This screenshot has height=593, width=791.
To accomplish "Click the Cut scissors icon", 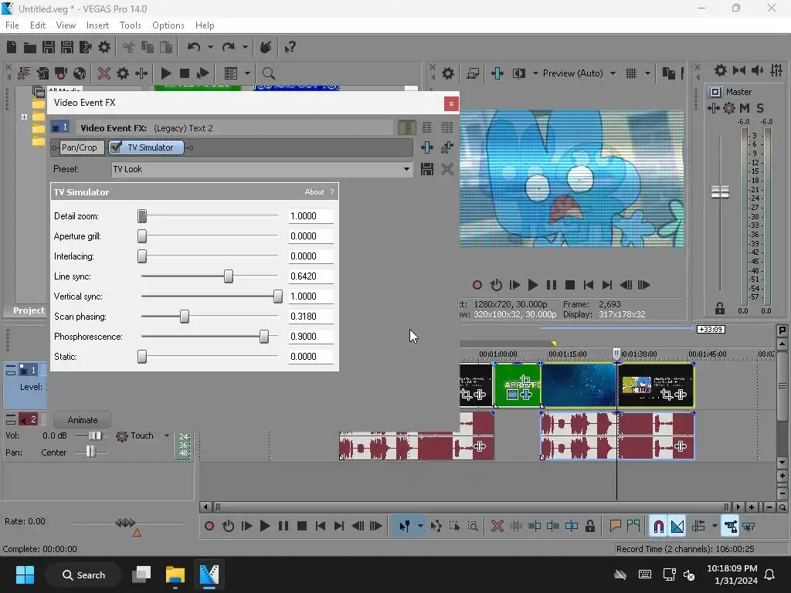I will (x=129, y=47).
